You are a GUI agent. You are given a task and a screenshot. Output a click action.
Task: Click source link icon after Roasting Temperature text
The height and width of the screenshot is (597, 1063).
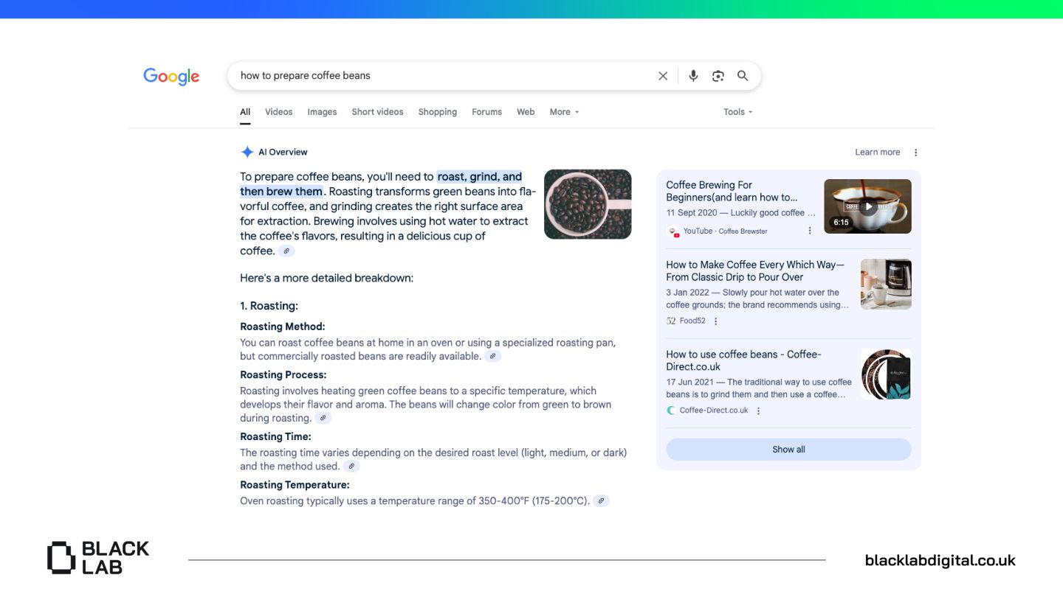point(601,501)
